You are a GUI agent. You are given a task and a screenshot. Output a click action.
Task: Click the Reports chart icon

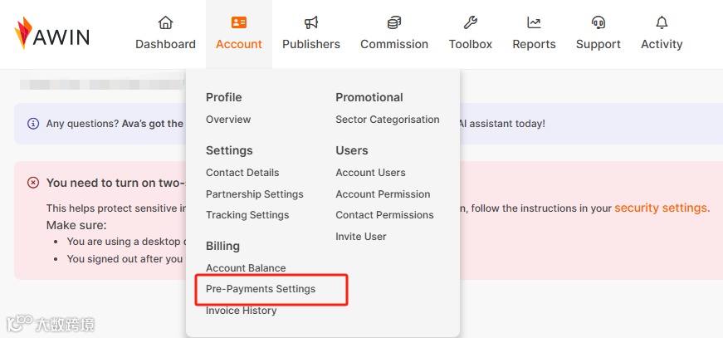coord(534,22)
